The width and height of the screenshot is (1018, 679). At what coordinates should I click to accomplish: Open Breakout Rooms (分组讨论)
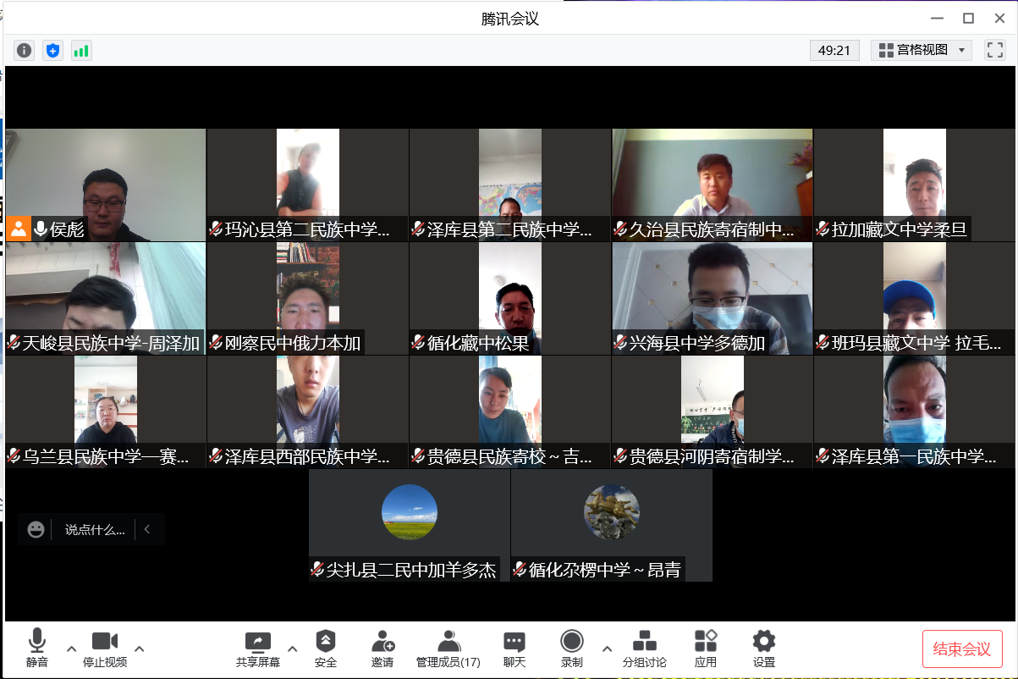(x=645, y=649)
